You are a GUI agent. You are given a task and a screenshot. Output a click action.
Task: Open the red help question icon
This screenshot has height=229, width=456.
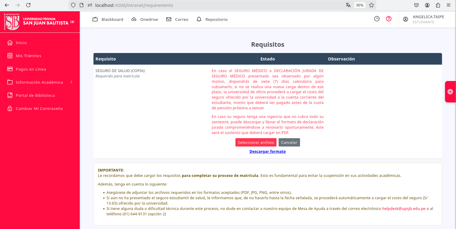[x=389, y=19]
